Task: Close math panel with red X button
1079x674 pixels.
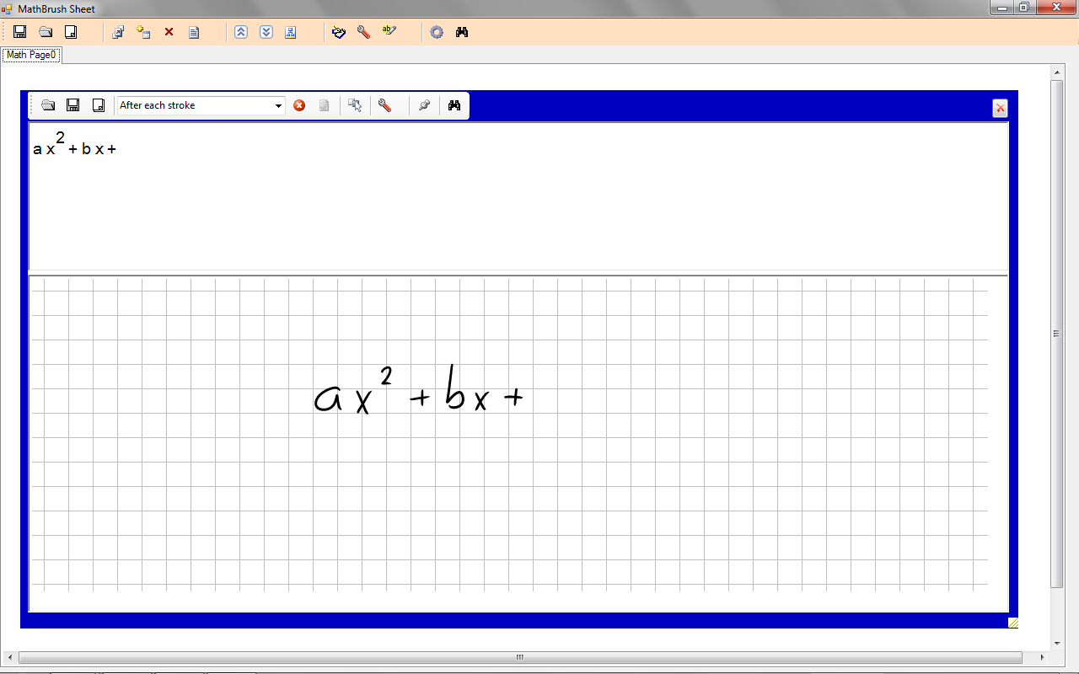Action: [x=1000, y=108]
